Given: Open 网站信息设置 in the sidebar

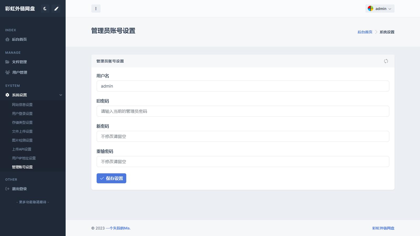Looking at the screenshot, I should [x=22, y=105].
